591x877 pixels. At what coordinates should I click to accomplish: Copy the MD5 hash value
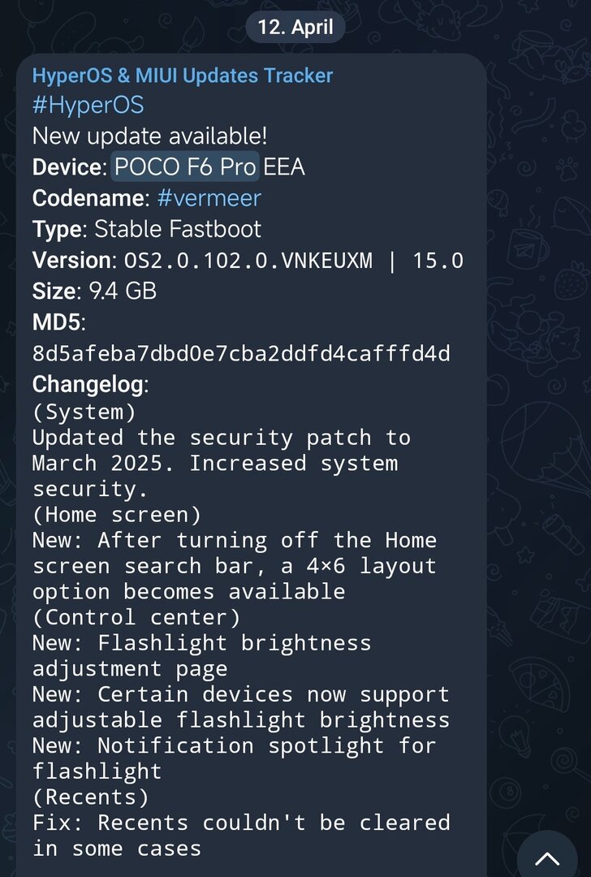click(241, 354)
